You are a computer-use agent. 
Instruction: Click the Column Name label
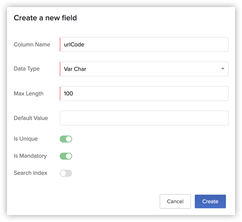coord(32,44)
